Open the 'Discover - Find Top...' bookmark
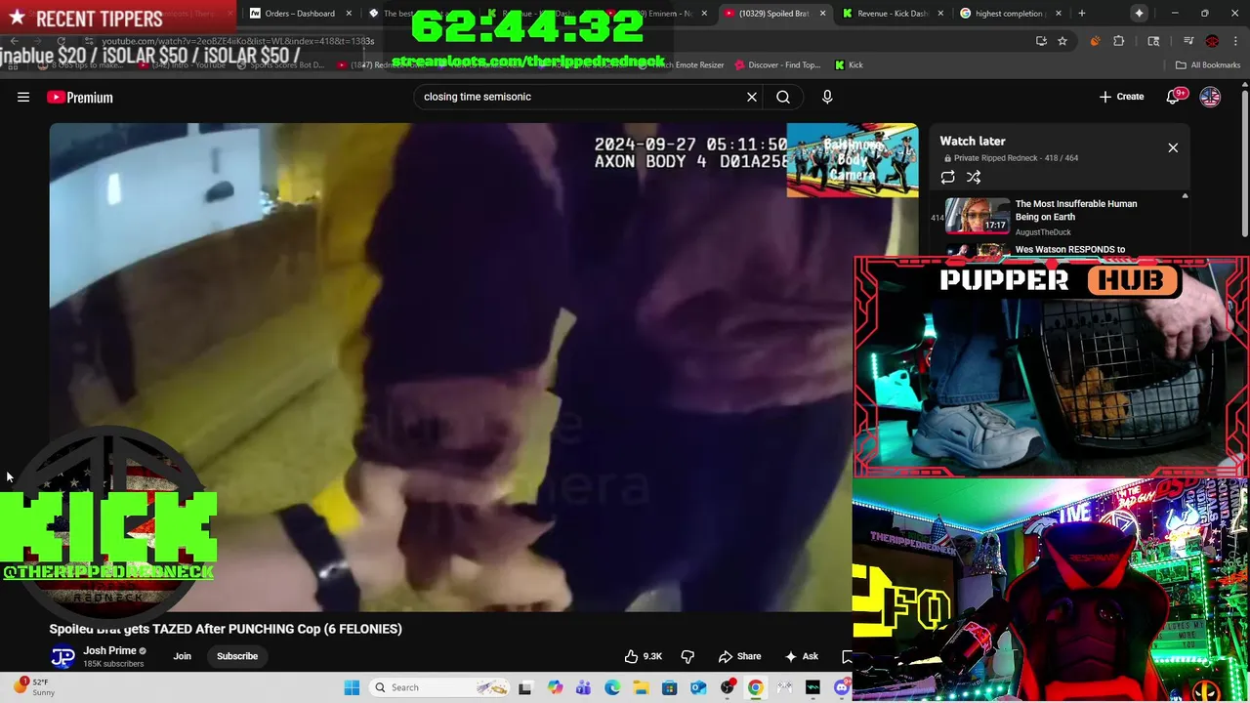This screenshot has height=703, width=1250. tap(778, 65)
